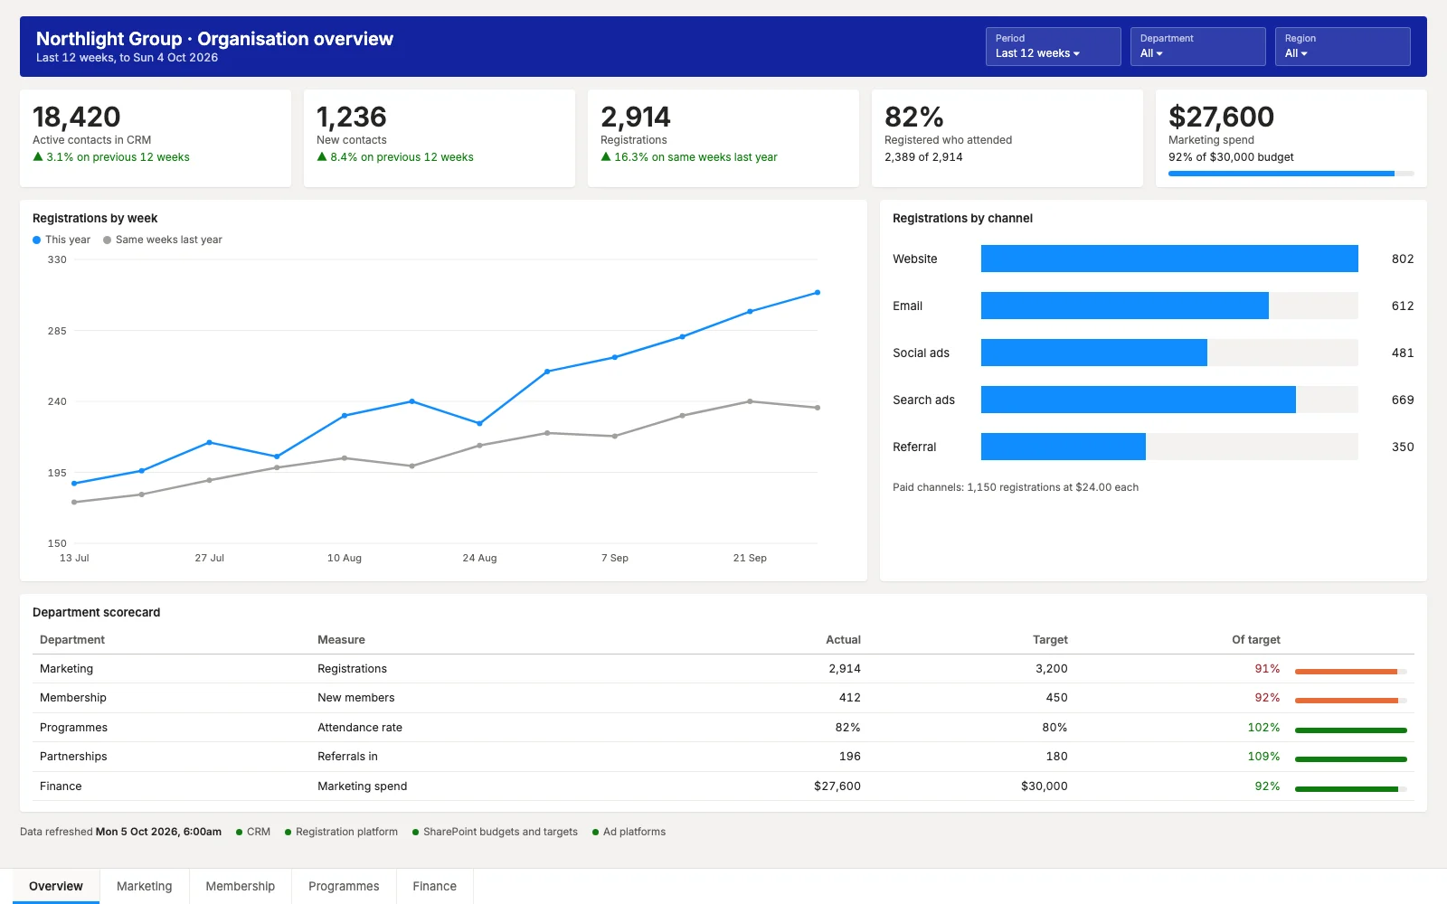
Task: Click the Search ads channel bar
Action: point(1139,400)
